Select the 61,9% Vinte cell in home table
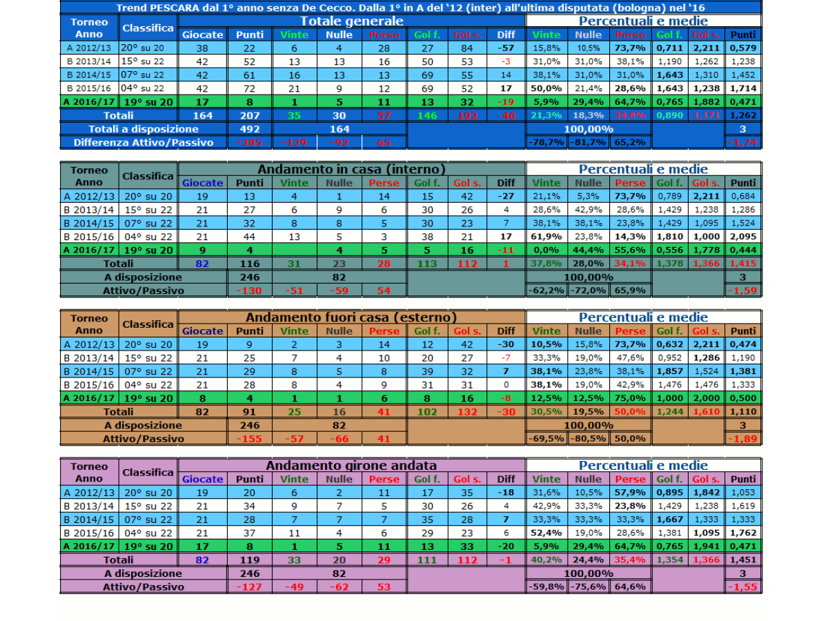 [546, 237]
